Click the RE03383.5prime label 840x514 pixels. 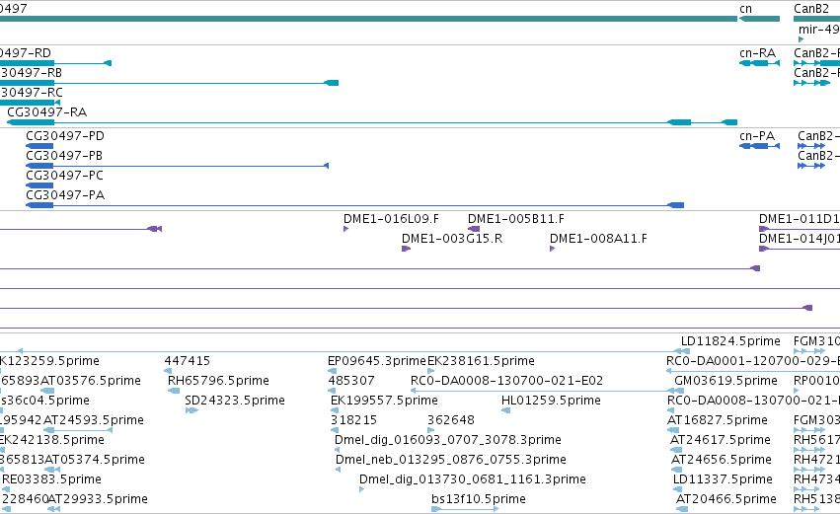tap(51, 480)
